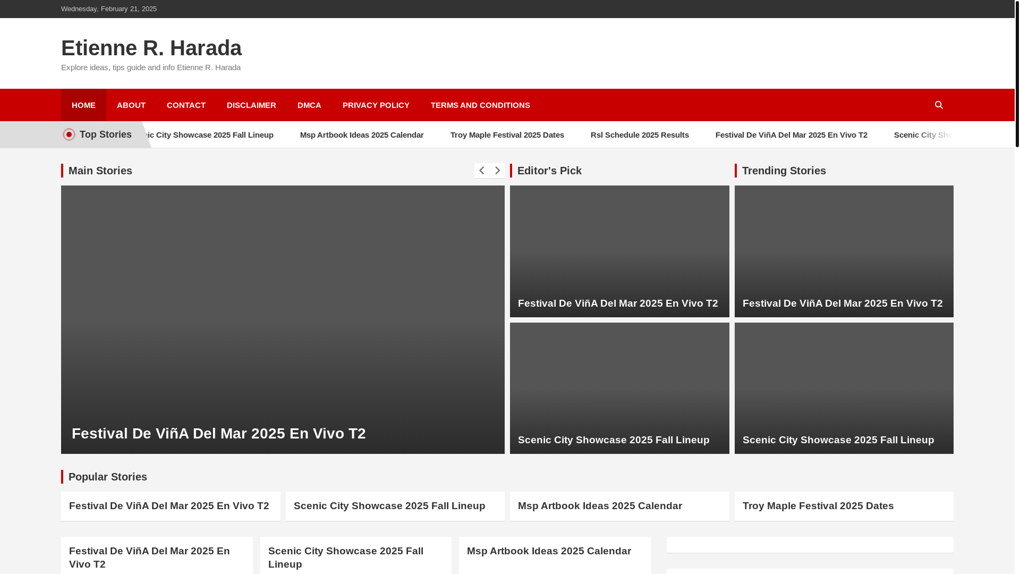Open the search icon in the navigation bar
Viewport: 1020px width, 574px height.
tap(939, 105)
